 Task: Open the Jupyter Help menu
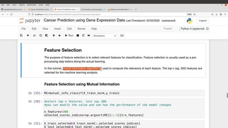click(x=94, y=29)
